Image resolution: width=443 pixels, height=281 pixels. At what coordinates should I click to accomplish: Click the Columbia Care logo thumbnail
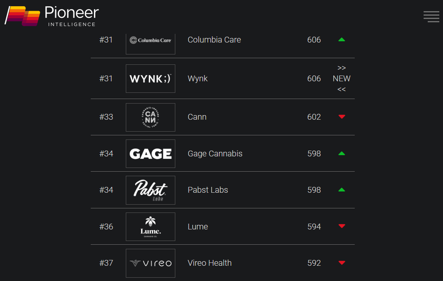pyautogui.click(x=150, y=44)
